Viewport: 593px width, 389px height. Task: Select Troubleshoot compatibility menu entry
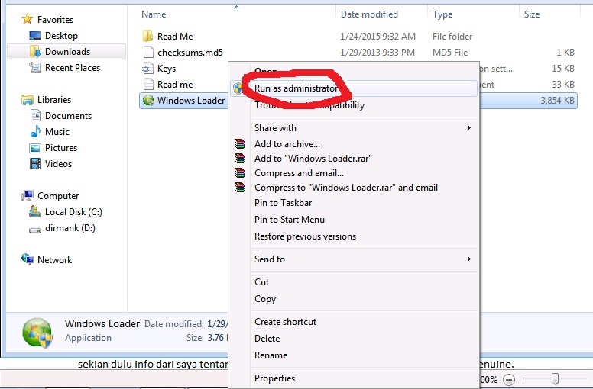353,105
